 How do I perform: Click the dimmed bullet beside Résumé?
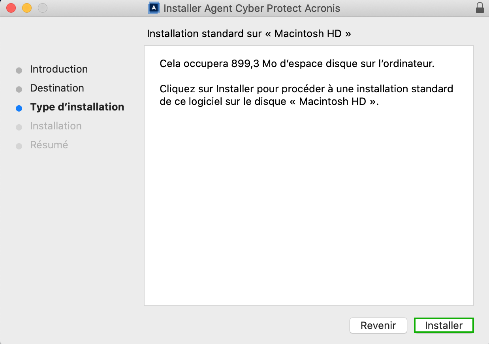click(19, 146)
